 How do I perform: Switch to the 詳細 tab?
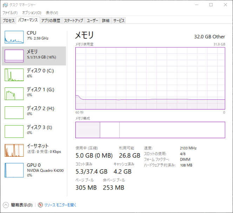coord(106,20)
